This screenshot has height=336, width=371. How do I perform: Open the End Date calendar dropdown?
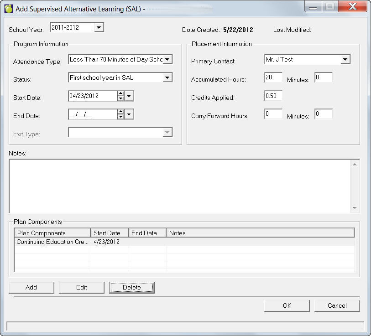129,114
